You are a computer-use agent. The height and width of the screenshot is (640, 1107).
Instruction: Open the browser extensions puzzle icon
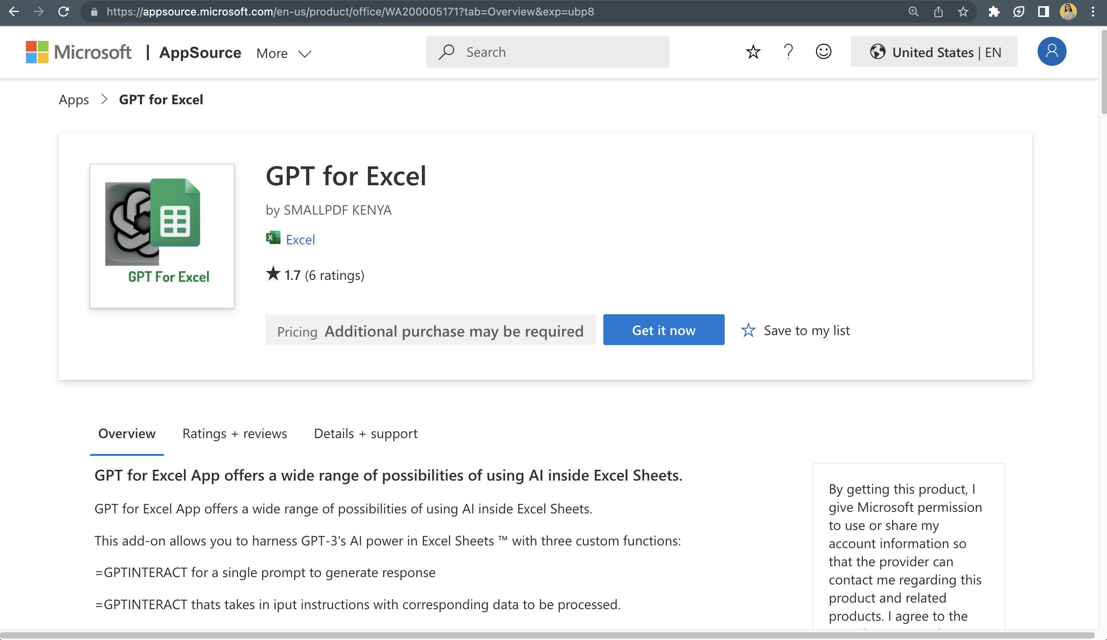(x=995, y=12)
